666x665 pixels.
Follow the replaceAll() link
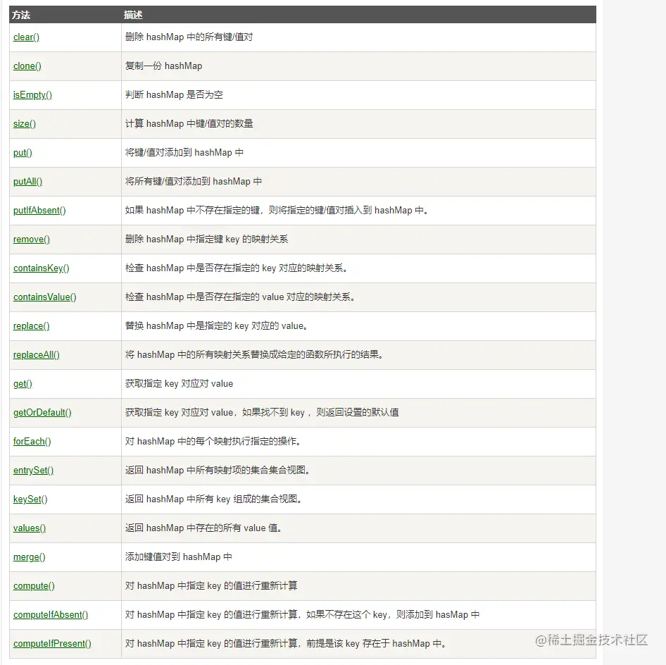(37, 355)
